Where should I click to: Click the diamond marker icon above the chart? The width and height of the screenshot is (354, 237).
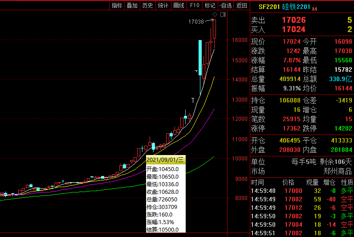click(215, 14)
